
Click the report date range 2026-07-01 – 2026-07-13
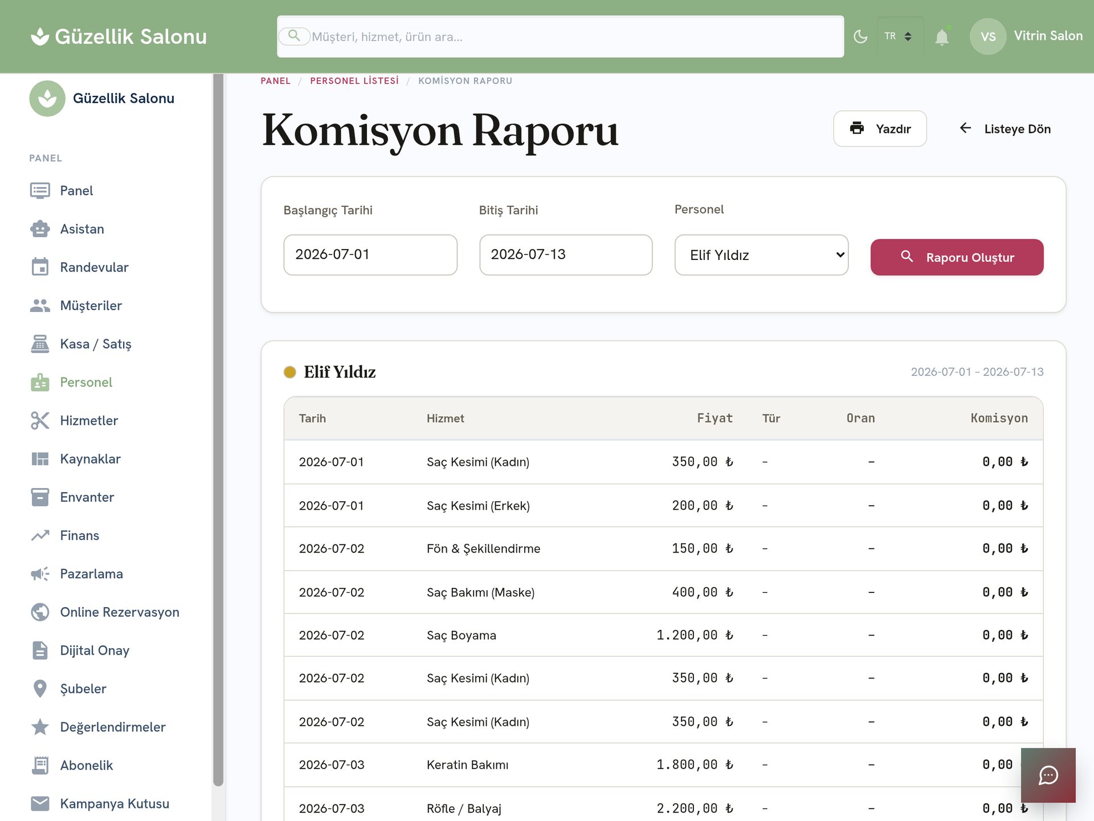(977, 372)
